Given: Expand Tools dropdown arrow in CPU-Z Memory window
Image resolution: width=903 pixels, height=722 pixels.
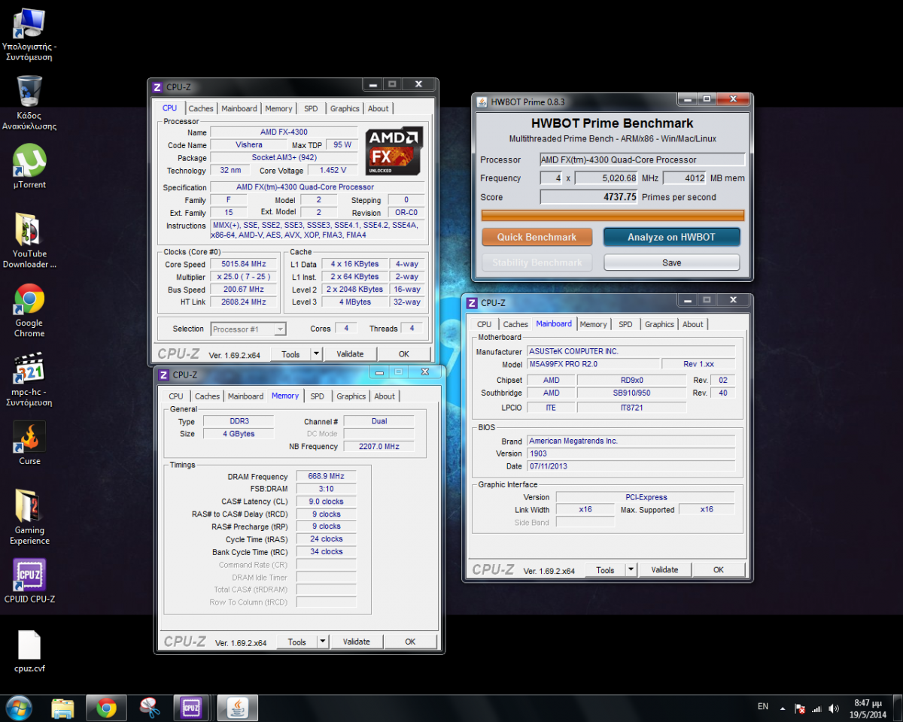Looking at the screenshot, I should [x=323, y=642].
